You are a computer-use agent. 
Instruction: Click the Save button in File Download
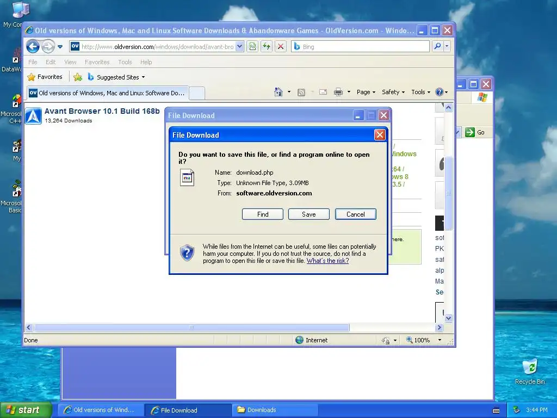click(x=309, y=214)
